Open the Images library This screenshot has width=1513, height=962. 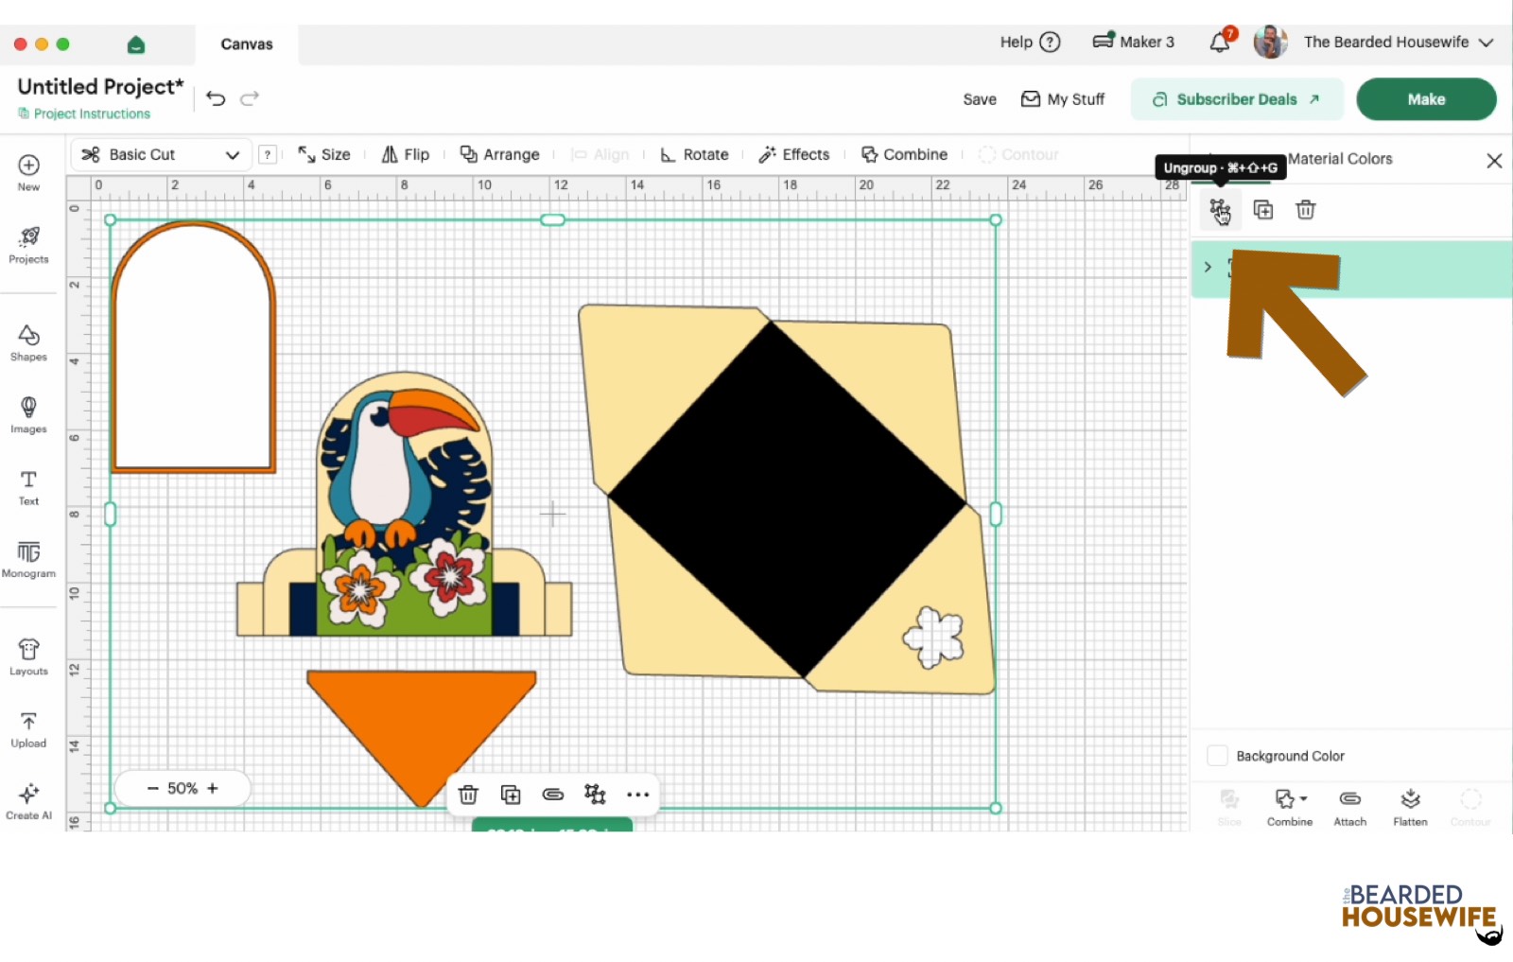click(28, 414)
